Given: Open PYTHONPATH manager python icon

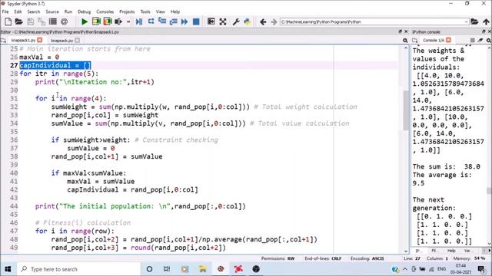Looking at the screenshot, I should click(248, 21).
